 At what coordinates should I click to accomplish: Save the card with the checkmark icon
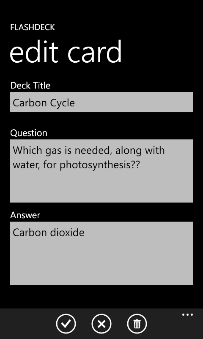pos(66,324)
